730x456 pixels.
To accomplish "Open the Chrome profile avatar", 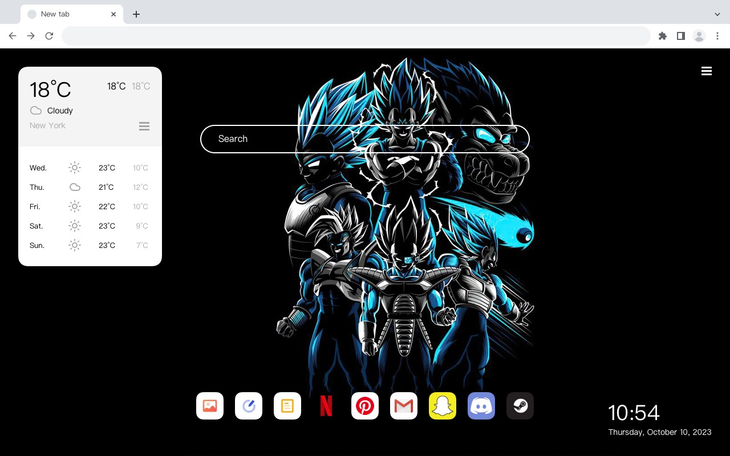I will 699,36.
